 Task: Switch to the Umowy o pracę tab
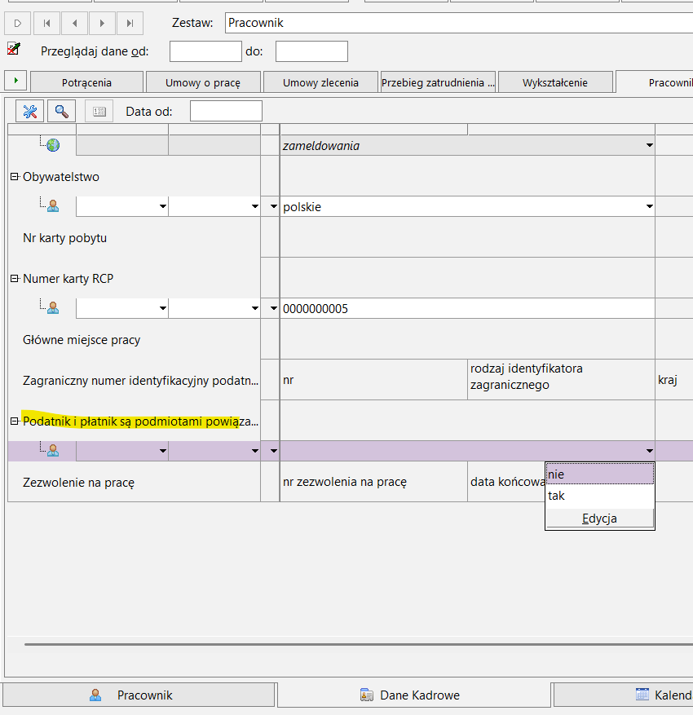tap(203, 82)
